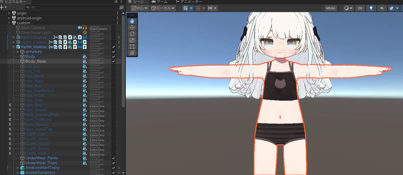This screenshot has height=175, width=403.
Task: Toggle grid snapping icon
Action: coord(198,8)
